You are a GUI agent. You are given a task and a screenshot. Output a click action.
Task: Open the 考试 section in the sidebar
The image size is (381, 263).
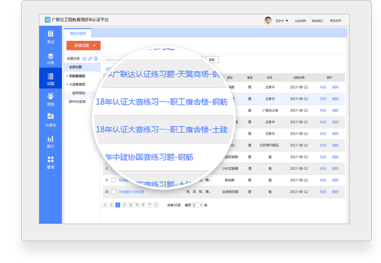tap(51, 38)
